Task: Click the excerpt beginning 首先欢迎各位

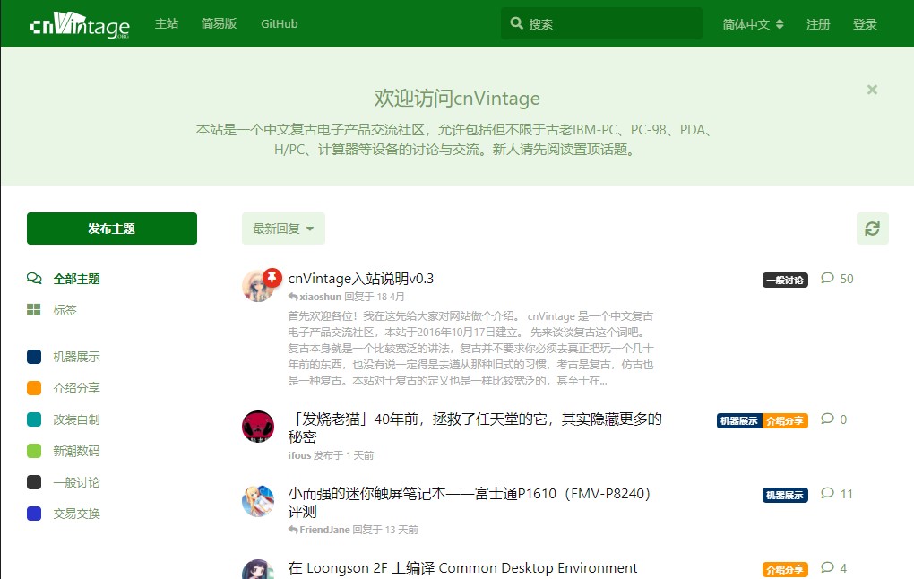Action: coord(471,349)
